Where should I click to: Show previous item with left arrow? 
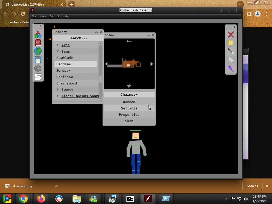[x=106, y=64]
